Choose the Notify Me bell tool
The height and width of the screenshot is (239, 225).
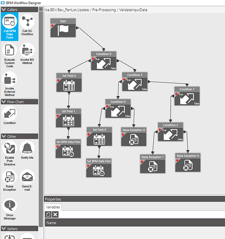point(27,150)
